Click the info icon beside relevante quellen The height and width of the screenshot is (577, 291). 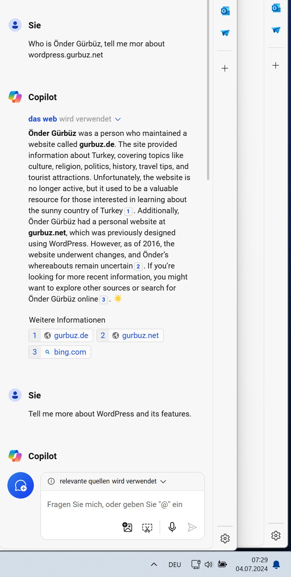point(51,481)
